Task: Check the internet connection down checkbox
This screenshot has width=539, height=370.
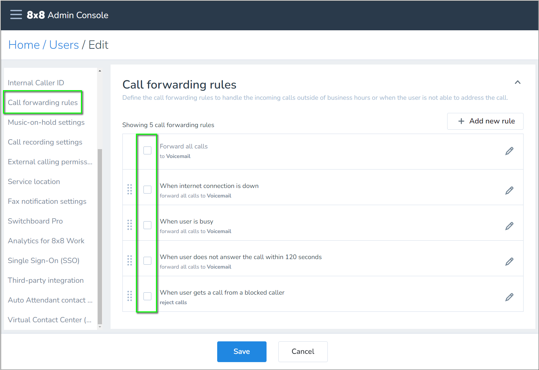Action: tap(147, 189)
